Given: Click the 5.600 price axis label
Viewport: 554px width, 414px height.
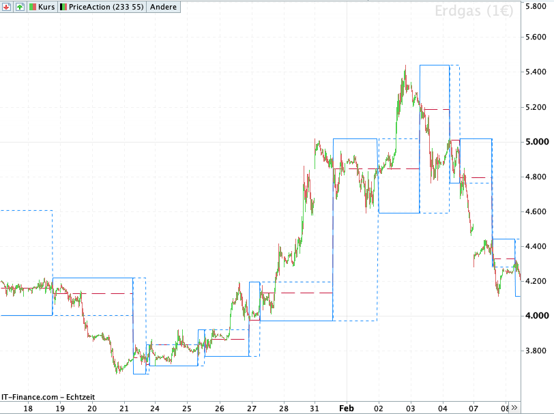Looking at the screenshot, I should pos(536,37).
